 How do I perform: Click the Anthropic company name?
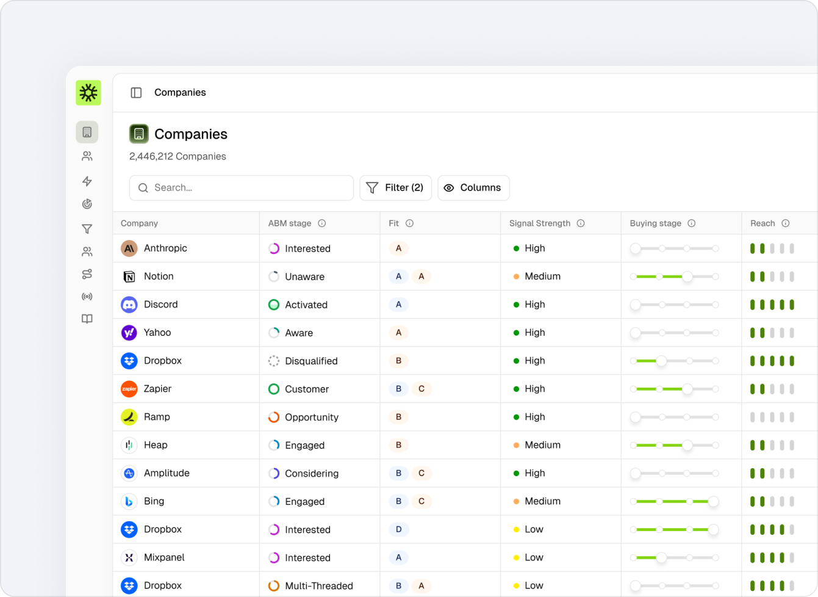pos(165,248)
